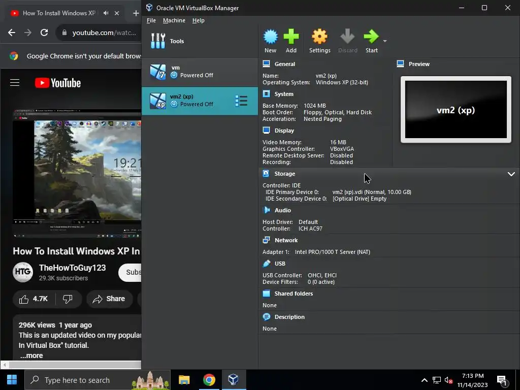Viewport: 520px width, 390px height.
Task: Click the Audio section speaker icon
Action: [266, 210]
